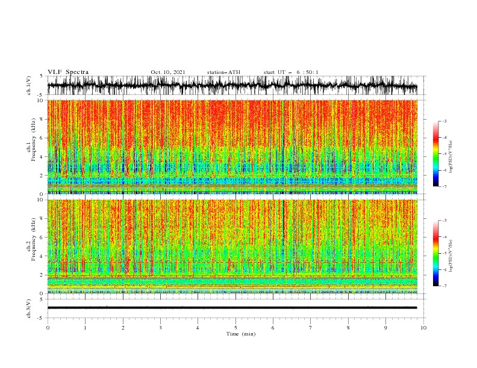Click the "ch.3(V)" axis label

pyautogui.click(x=29, y=308)
